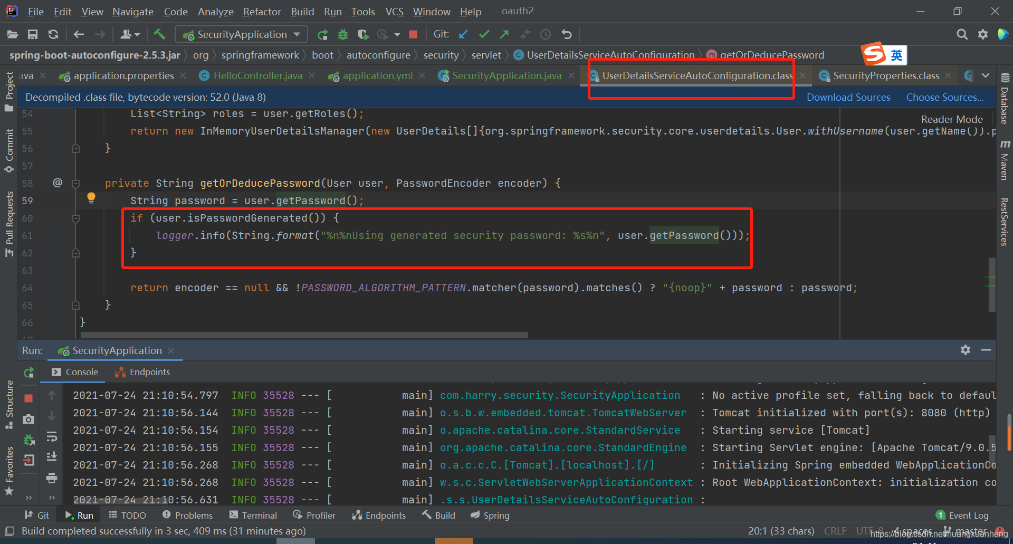Image resolution: width=1013 pixels, height=544 pixels.
Task: Click the Download Sources link
Action: tap(848, 97)
